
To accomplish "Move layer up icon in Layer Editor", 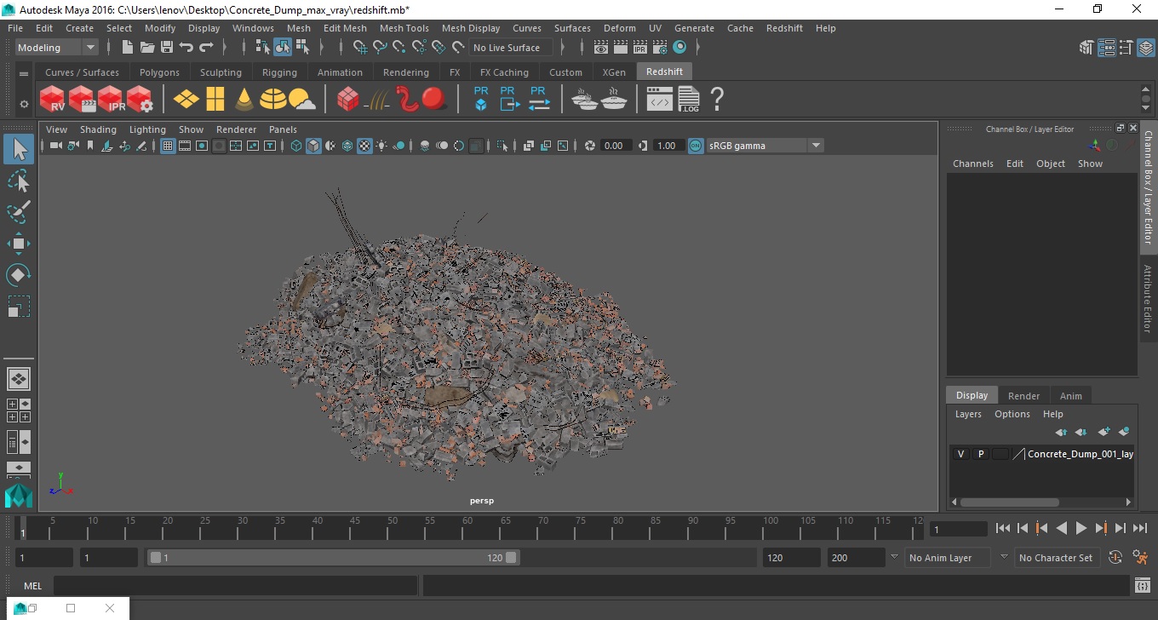I will 1061,432.
